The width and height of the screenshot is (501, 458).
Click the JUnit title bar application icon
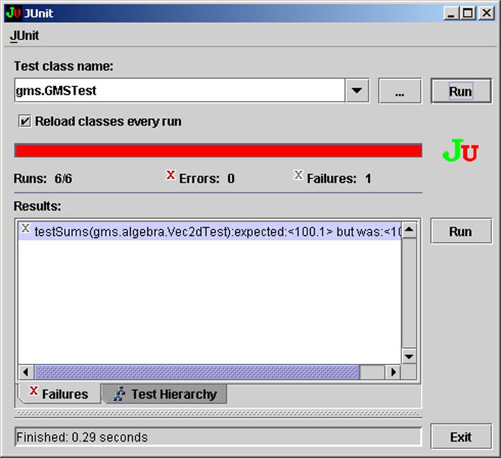pyautogui.click(x=13, y=12)
